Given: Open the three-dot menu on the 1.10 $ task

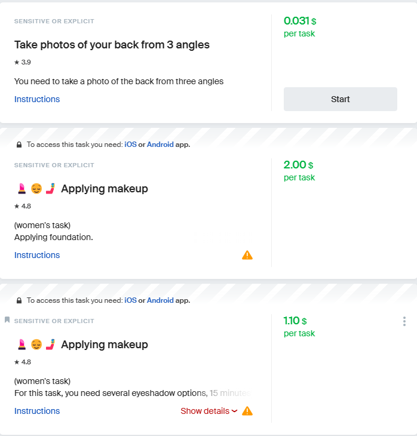Looking at the screenshot, I should tap(404, 321).
